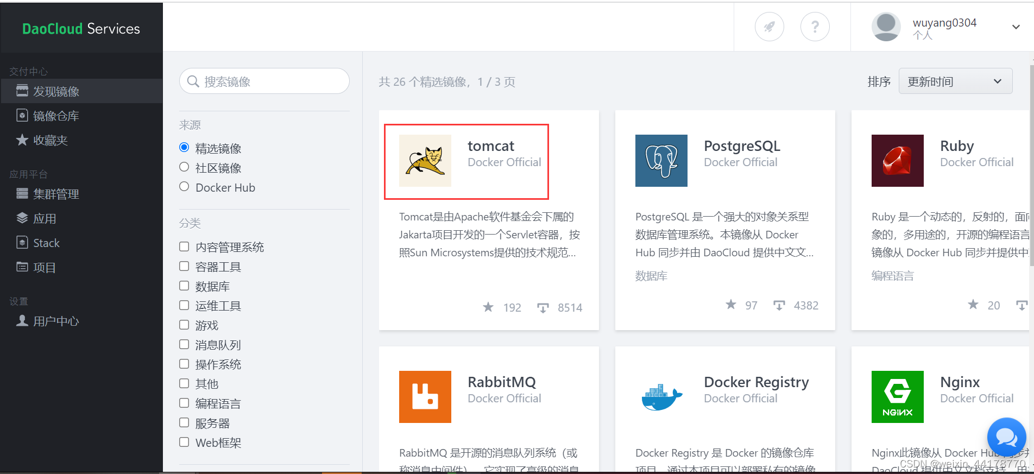This screenshot has width=1034, height=474.
Task: Click the cluster icon beside 集群管理
Action: [x=22, y=193]
